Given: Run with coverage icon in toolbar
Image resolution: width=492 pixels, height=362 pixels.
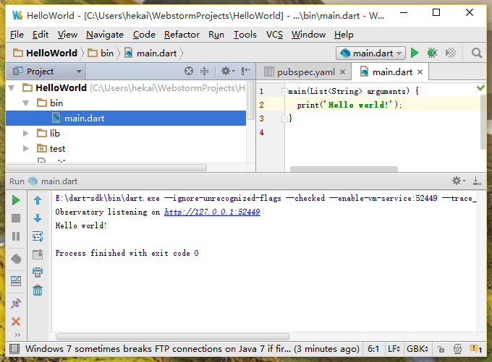Looking at the screenshot, I should coord(451,53).
